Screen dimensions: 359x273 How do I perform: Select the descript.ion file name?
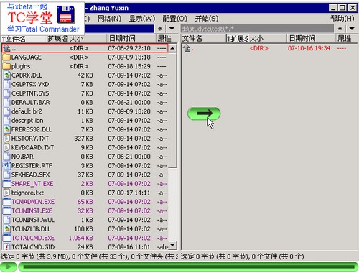point(27,121)
